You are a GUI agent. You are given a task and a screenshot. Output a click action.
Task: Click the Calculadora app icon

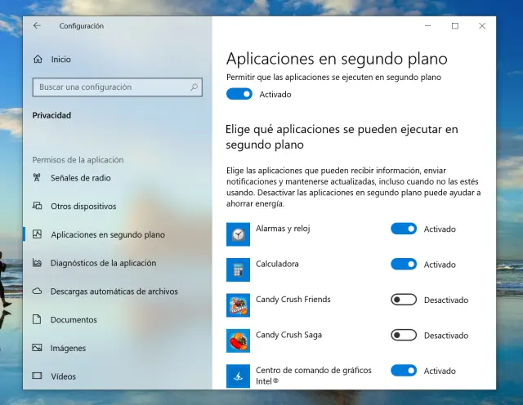pyautogui.click(x=238, y=269)
